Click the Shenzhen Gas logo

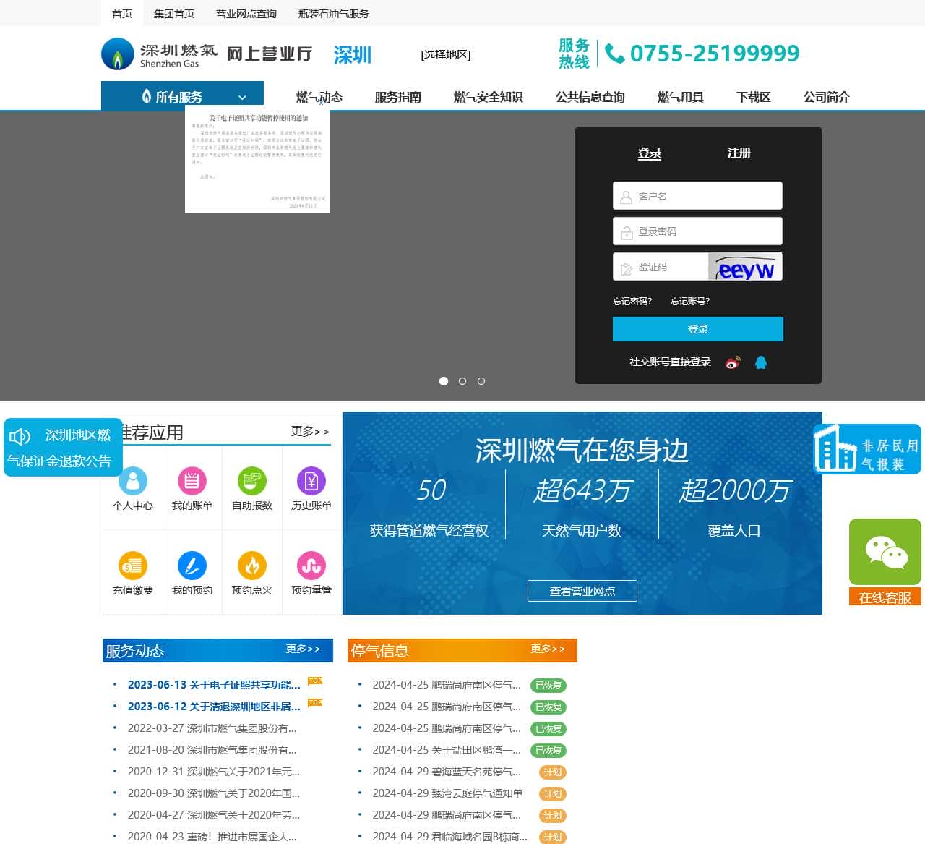click(160, 54)
